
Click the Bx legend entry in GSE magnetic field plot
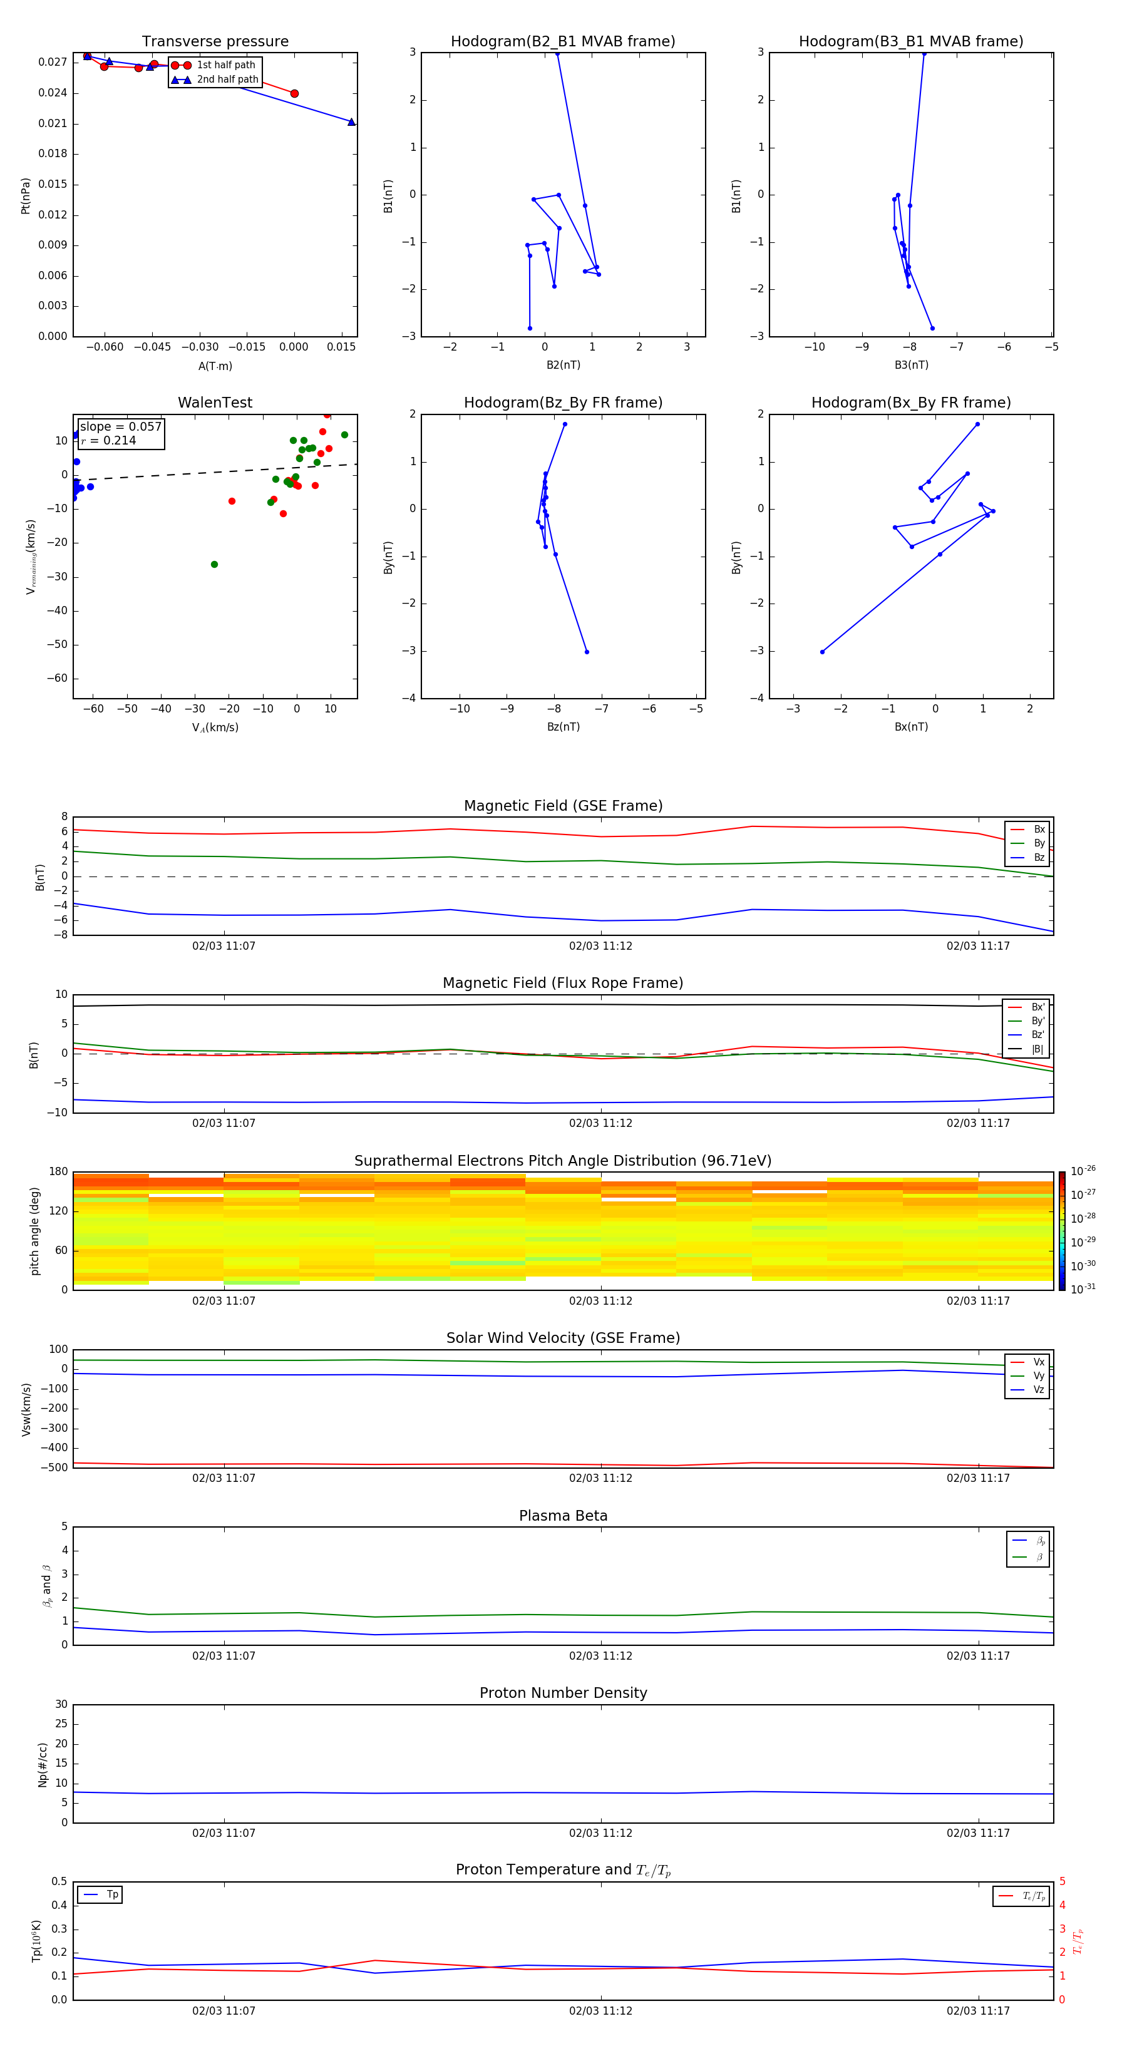pyautogui.click(x=1027, y=830)
